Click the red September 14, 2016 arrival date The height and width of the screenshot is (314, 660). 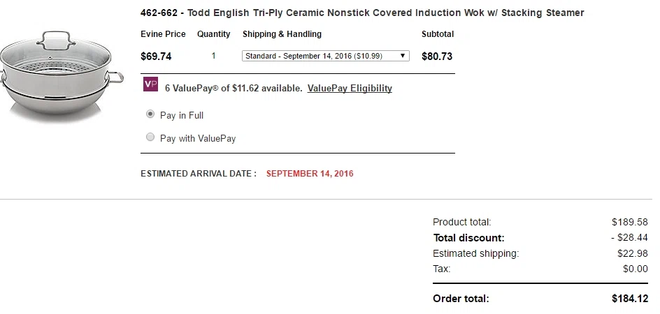(310, 174)
